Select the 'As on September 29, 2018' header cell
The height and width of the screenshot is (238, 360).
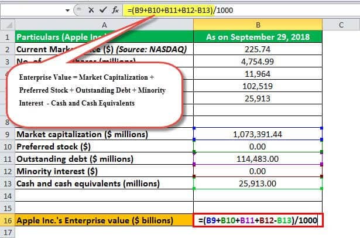pos(258,36)
